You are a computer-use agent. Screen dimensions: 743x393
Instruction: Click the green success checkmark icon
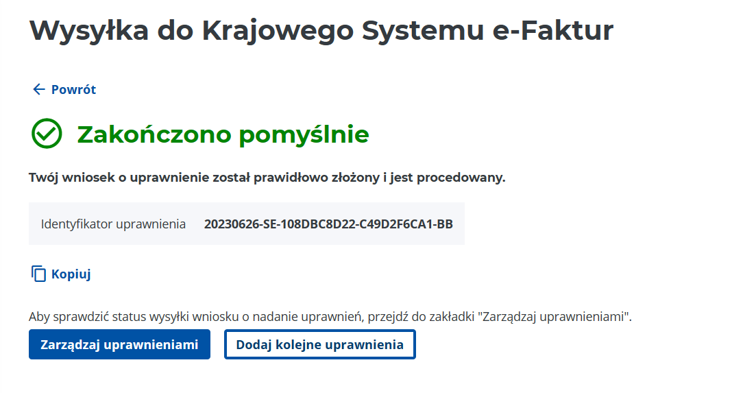point(47,134)
